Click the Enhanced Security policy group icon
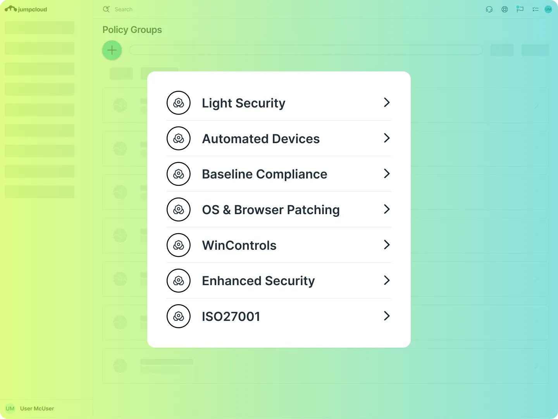 coord(179,280)
